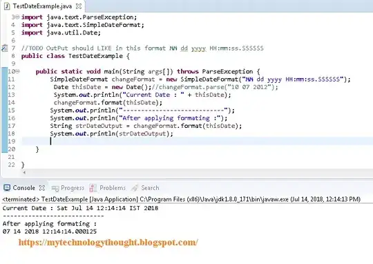
Task: Click the 'import java.util.Date;' line
Action: [x=61, y=32]
